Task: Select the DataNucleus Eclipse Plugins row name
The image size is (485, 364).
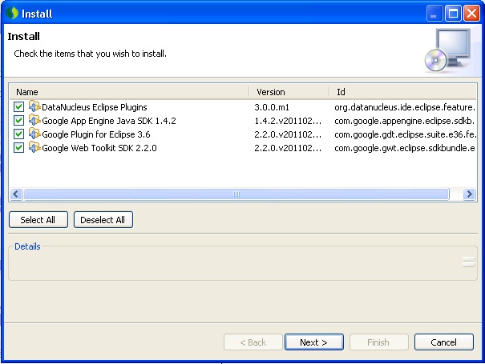Action: (x=95, y=107)
